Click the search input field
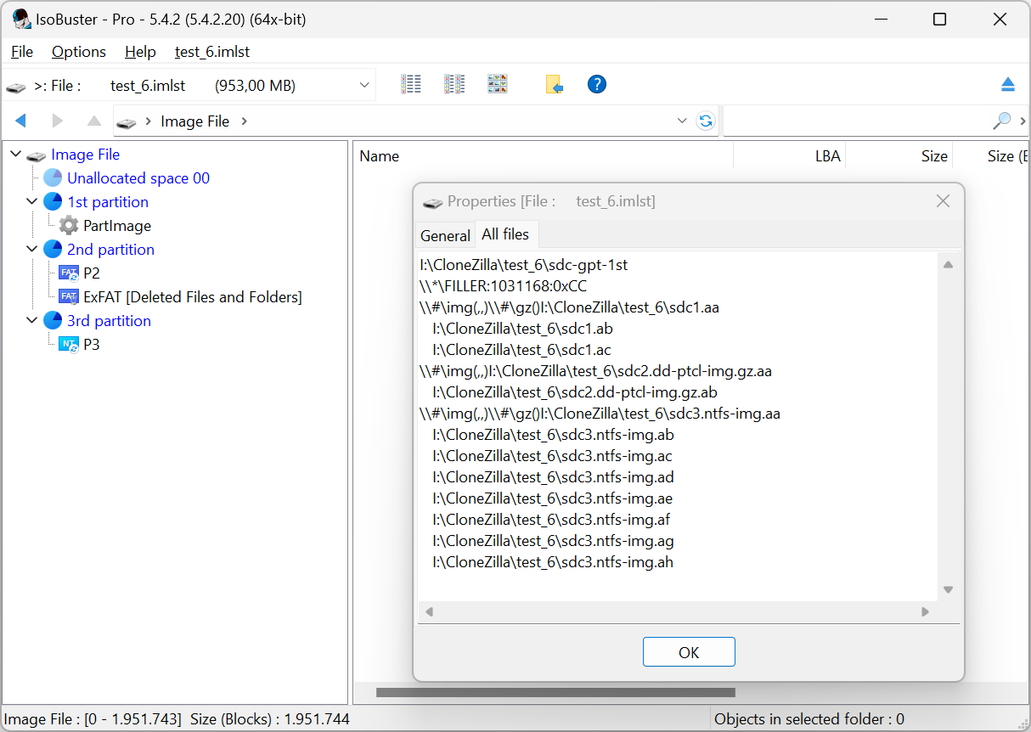The height and width of the screenshot is (732, 1031). point(856,121)
